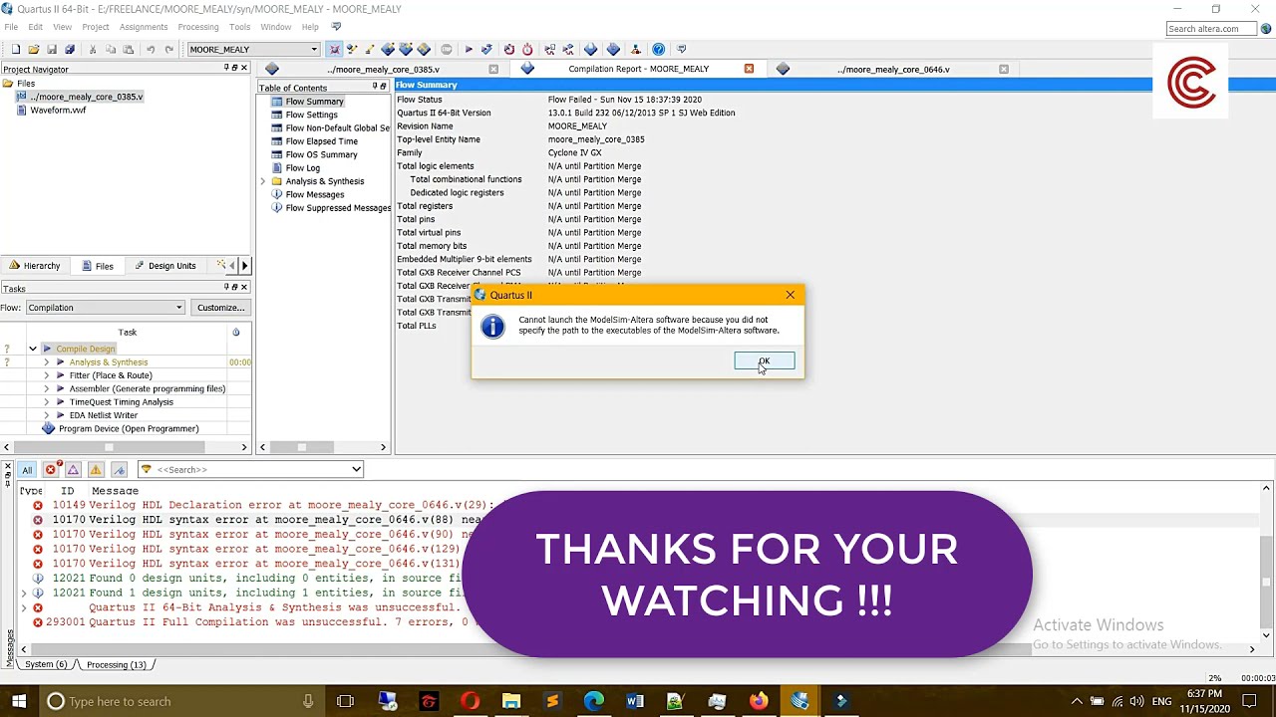Show error messages filter icon
This screenshot has height=717, width=1276.
tap(50, 469)
